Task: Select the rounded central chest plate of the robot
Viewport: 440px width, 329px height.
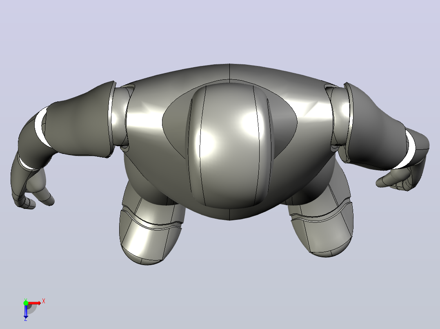Action: coord(229,146)
